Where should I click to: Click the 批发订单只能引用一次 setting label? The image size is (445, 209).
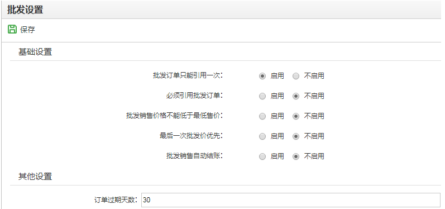(x=188, y=76)
